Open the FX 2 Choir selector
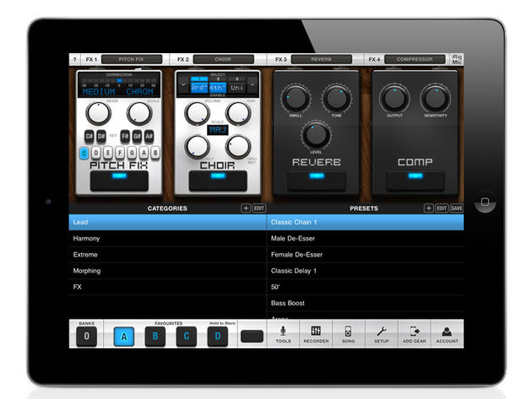 [223, 59]
